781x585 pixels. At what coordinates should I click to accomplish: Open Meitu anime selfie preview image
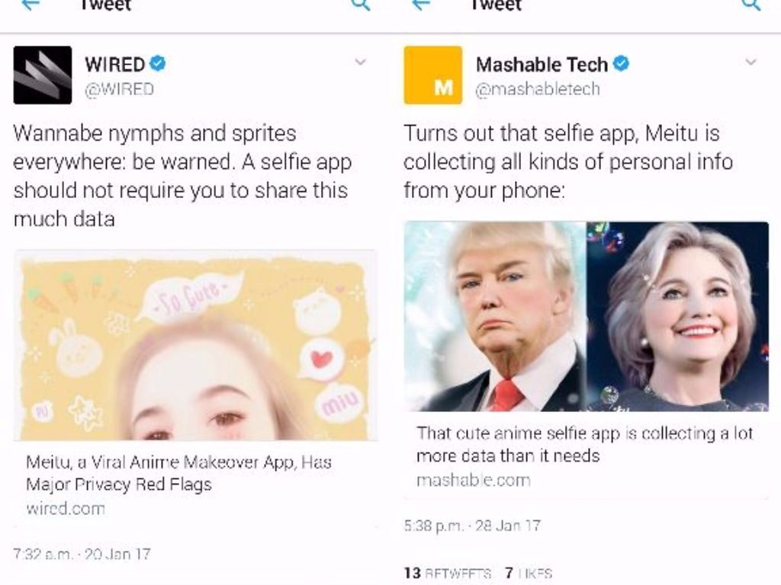pos(195,347)
